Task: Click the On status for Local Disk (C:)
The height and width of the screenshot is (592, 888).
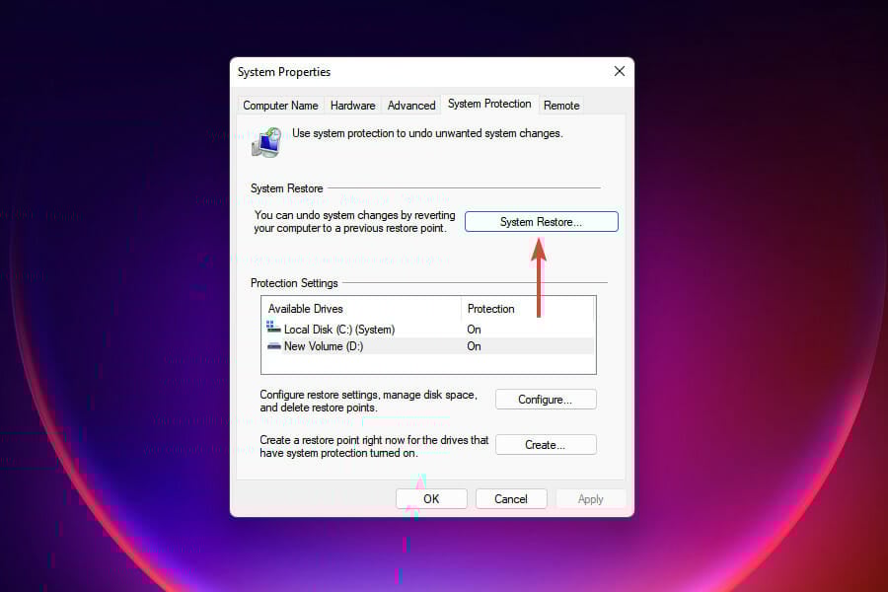Action: (474, 330)
